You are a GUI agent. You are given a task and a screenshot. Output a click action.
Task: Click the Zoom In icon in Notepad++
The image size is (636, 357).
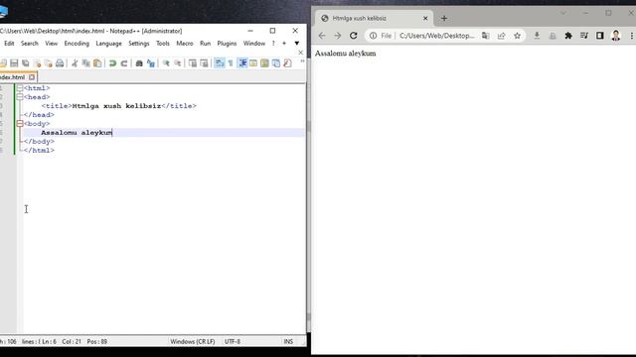166,63
